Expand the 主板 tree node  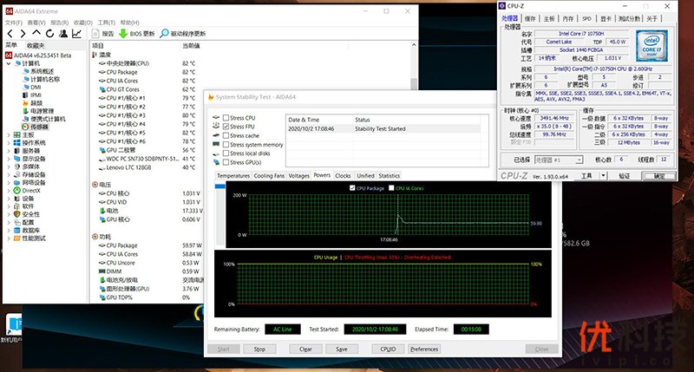[x=9, y=135]
